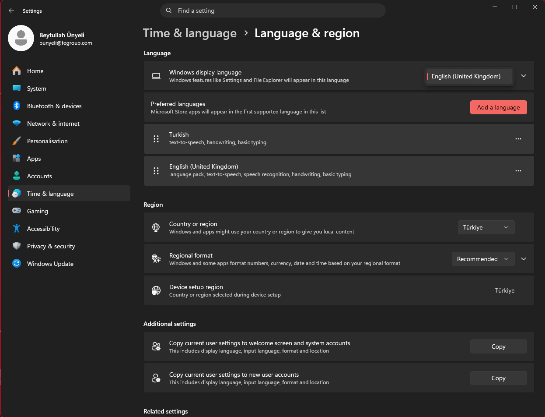Click the Accessibility figure icon
Screen dimensions: 545x417
click(x=17, y=229)
